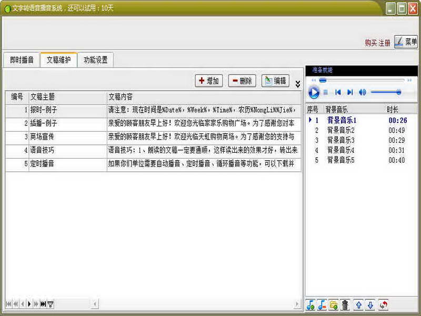The height and width of the screenshot is (316, 421).
Task: Select the 插播-例子 script row
Action: (153, 124)
